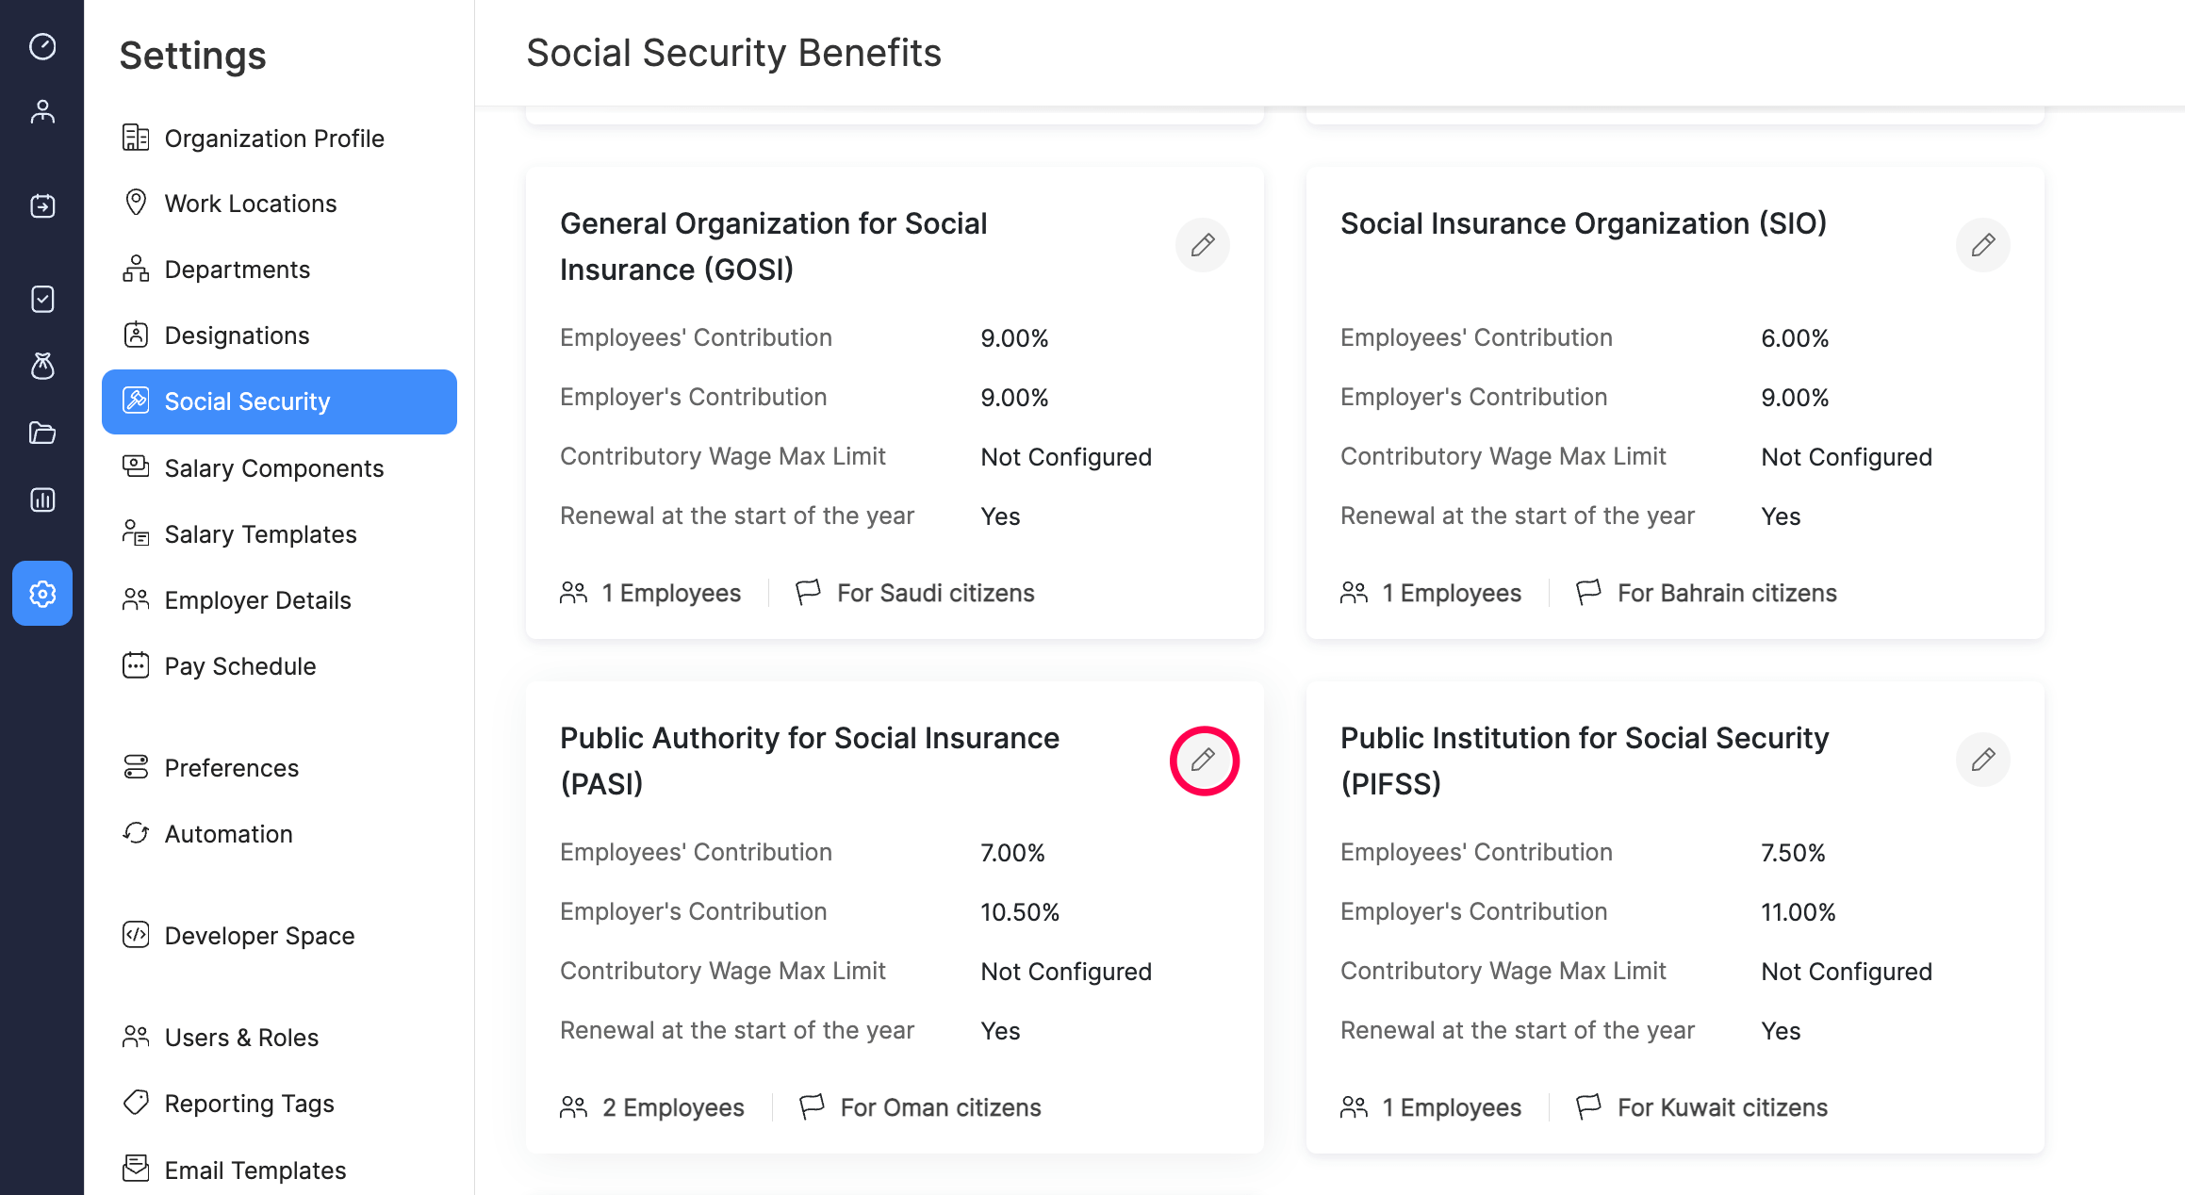Open the reports chart icon in rail
Viewport: 2185px width, 1195px height.
click(x=42, y=499)
